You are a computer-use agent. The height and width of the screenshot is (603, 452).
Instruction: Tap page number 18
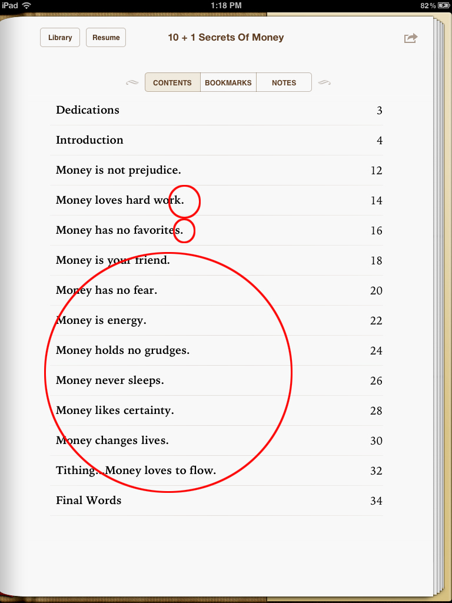tap(377, 261)
